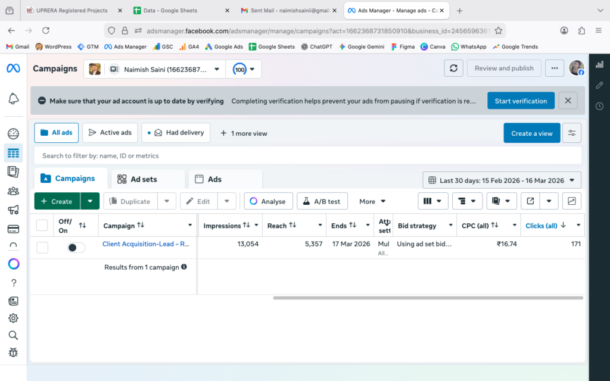
Task: Click the Search magnifier icon in sidebar
Action: [13, 335]
